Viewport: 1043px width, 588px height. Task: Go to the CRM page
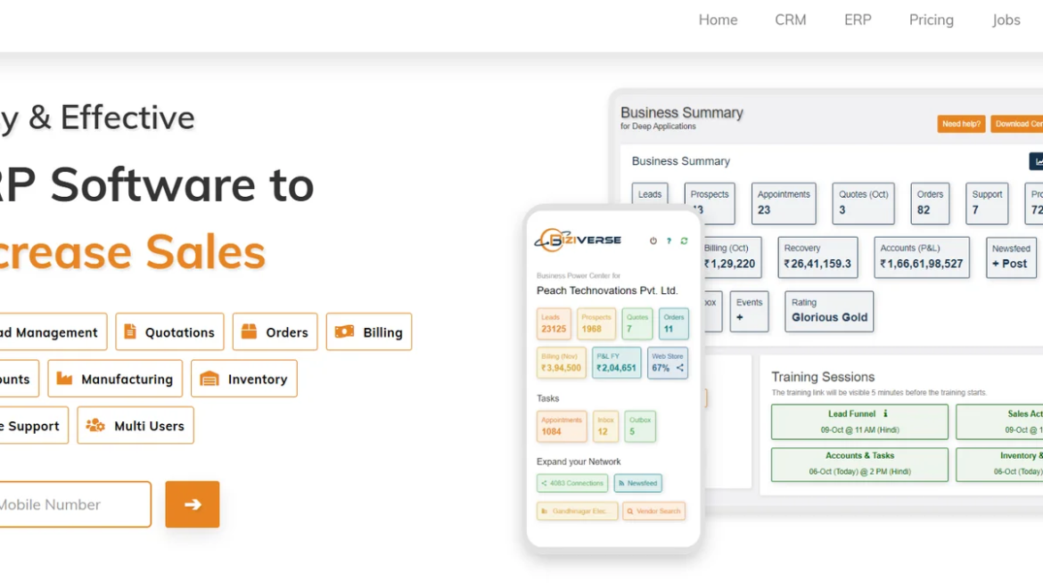pos(790,20)
